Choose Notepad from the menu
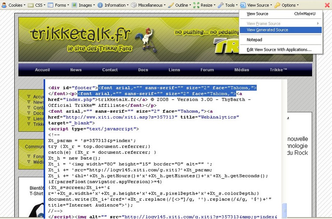Screen dimensions: 332x219 (x=281, y=40)
